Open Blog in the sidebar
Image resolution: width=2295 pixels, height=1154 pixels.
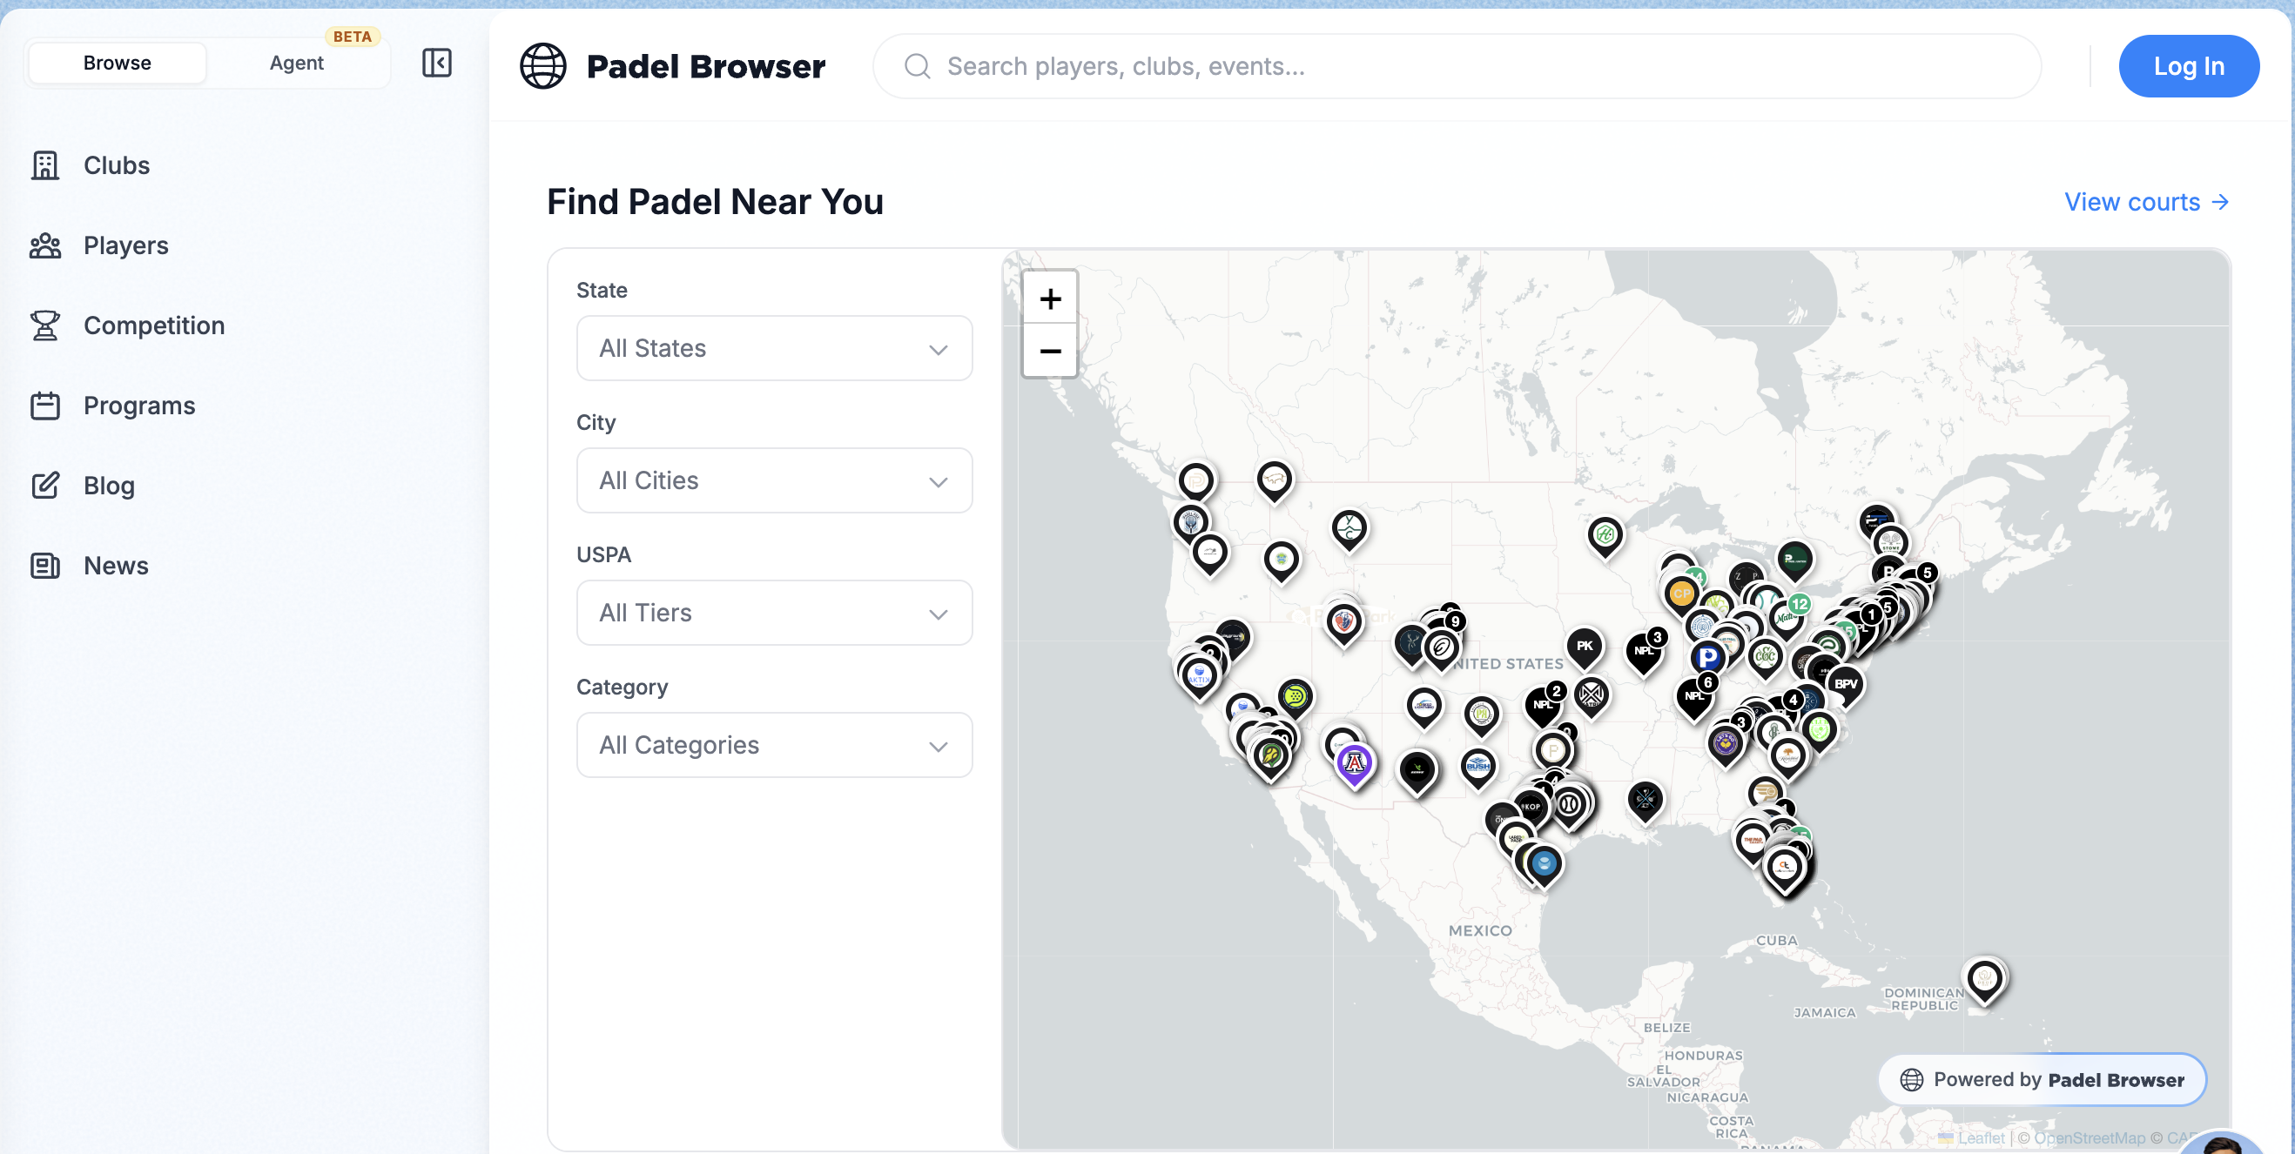click(109, 486)
